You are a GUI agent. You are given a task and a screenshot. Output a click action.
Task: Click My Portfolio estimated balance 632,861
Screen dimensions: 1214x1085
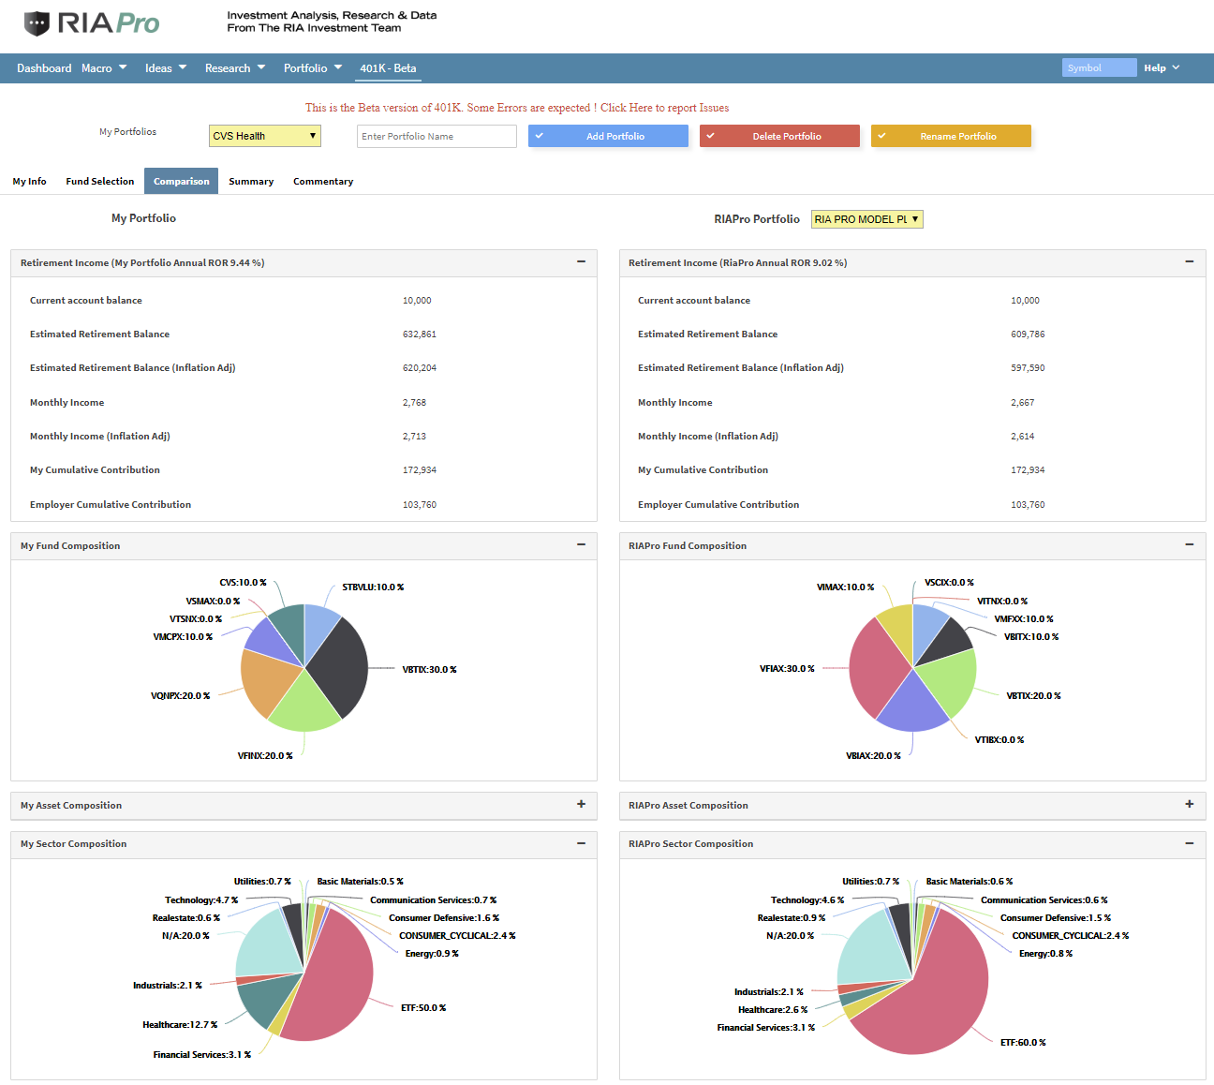420,334
